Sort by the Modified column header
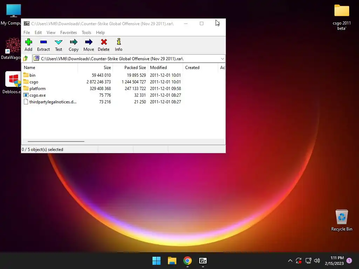This screenshot has width=359, height=269. [x=165, y=68]
